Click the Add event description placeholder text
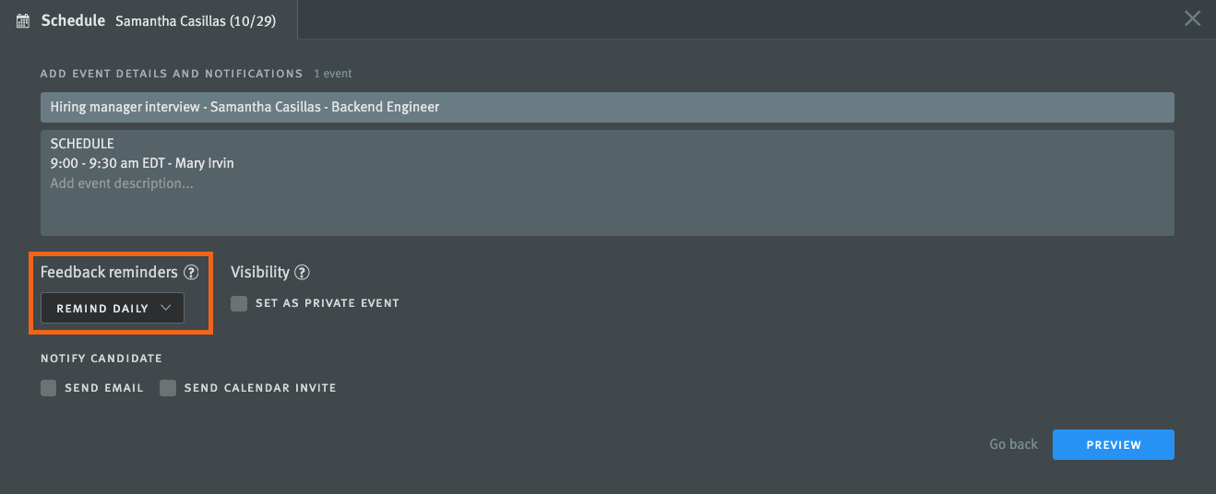1216x494 pixels. 122,183
